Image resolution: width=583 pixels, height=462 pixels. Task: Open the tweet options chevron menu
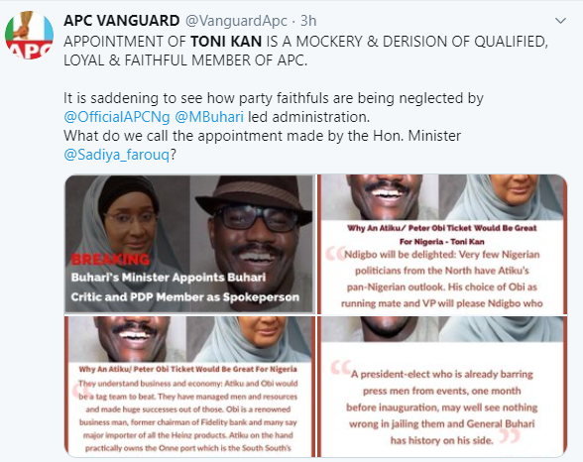coord(560,21)
